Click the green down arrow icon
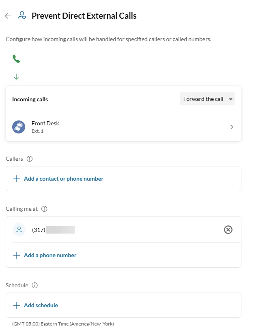 16,76
